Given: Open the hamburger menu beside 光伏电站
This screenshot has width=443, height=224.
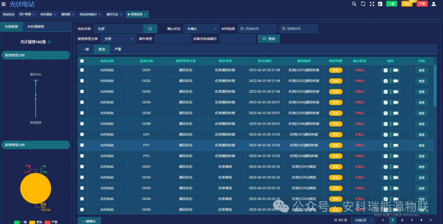Looking at the screenshot, I should 4,5.
